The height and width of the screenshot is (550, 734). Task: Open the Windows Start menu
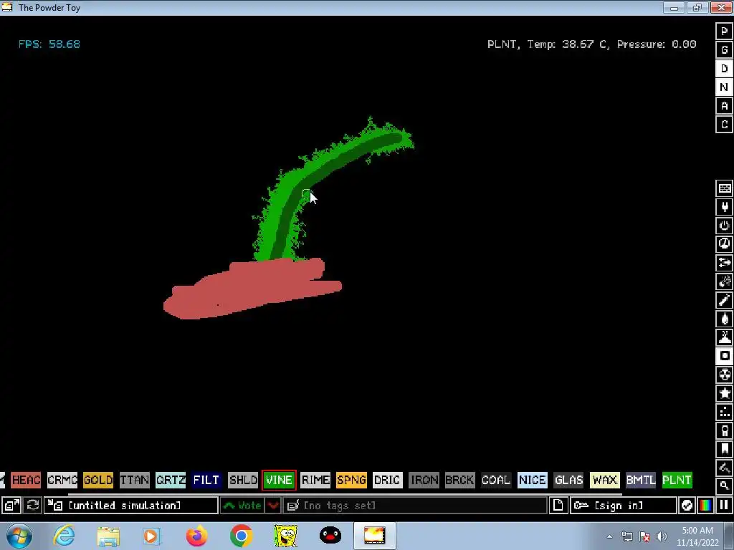click(x=19, y=536)
